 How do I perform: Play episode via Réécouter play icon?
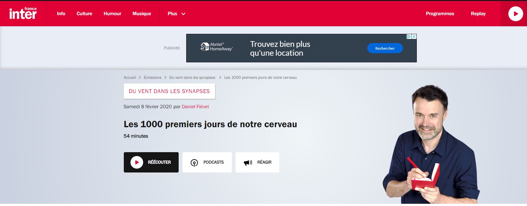click(137, 162)
